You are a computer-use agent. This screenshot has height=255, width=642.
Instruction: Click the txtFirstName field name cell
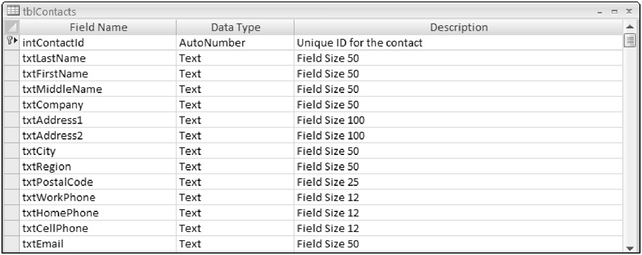(x=98, y=74)
